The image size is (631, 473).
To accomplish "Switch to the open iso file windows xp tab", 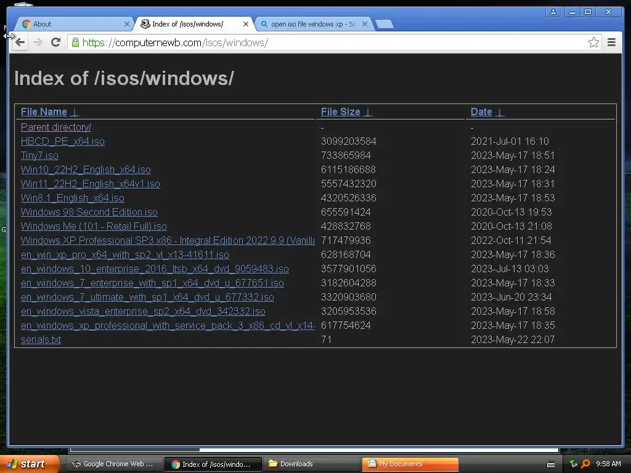I will [x=312, y=24].
